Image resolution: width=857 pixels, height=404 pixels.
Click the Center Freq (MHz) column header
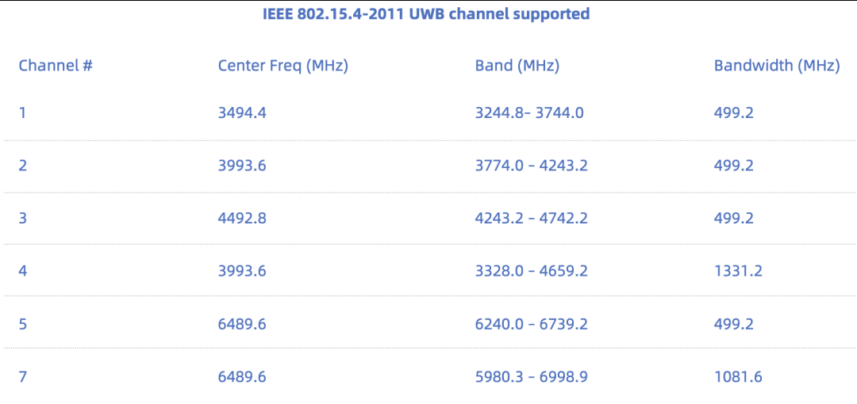pos(282,66)
